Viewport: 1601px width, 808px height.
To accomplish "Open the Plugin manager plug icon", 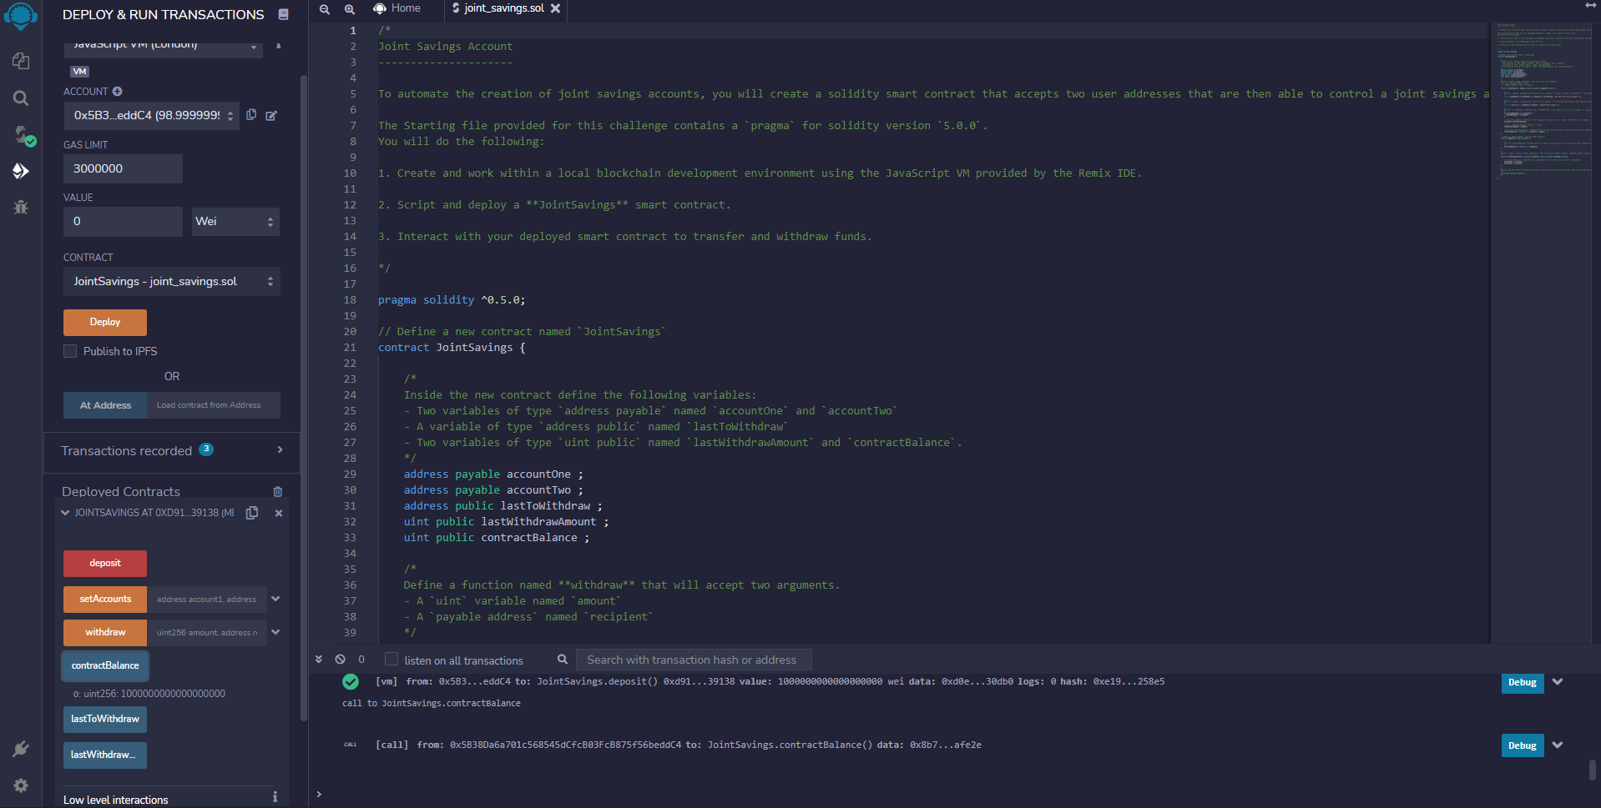I will (x=21, y=749).
